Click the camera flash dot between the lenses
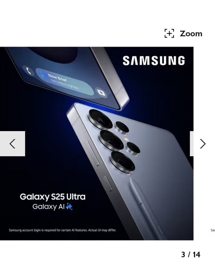Image resolution: width=215 pixels, height=271 pixels. pos(127,139)
